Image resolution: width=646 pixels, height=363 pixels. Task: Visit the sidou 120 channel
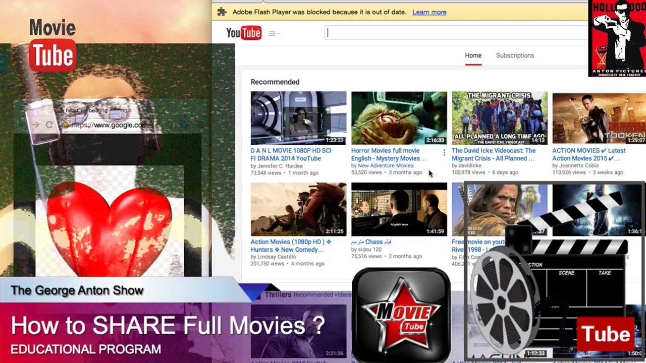coord(369,249)
